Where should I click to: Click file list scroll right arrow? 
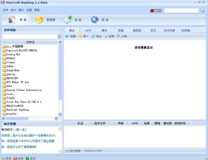click(56, 118)
